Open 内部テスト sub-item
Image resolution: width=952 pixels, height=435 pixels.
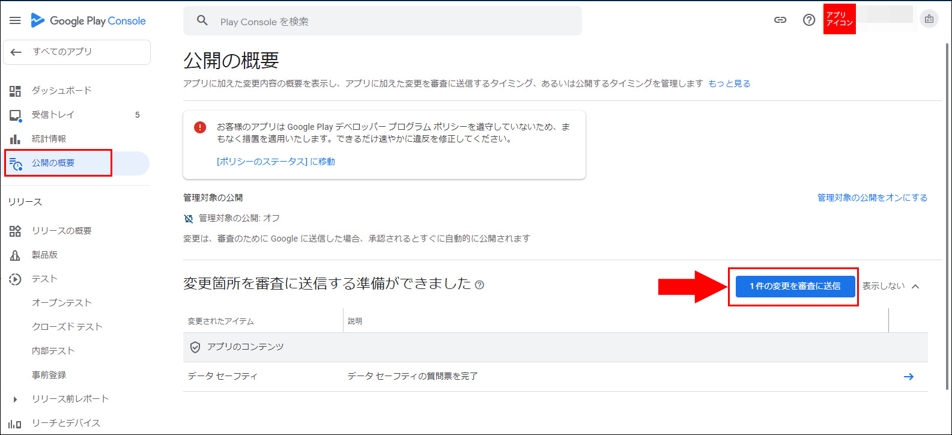click(53, 351)
